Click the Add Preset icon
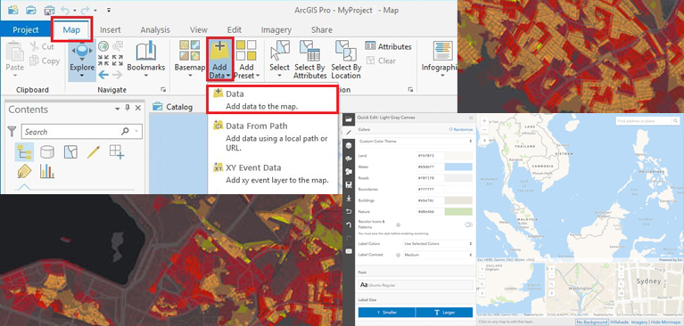The height and width of the screenshot is (326, 684). coord(246,50)
